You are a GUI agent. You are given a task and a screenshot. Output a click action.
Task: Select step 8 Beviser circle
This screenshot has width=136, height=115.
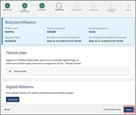(128, 6)
